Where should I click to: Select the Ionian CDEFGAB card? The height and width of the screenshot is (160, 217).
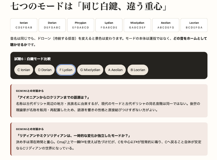click(x=24, y=25)
